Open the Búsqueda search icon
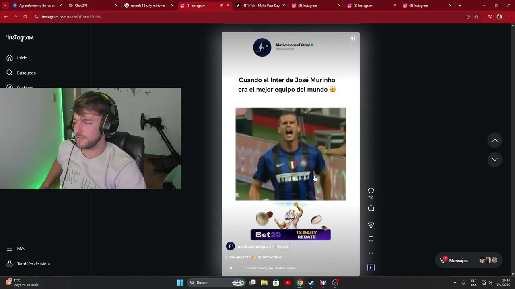 [10, 73]
